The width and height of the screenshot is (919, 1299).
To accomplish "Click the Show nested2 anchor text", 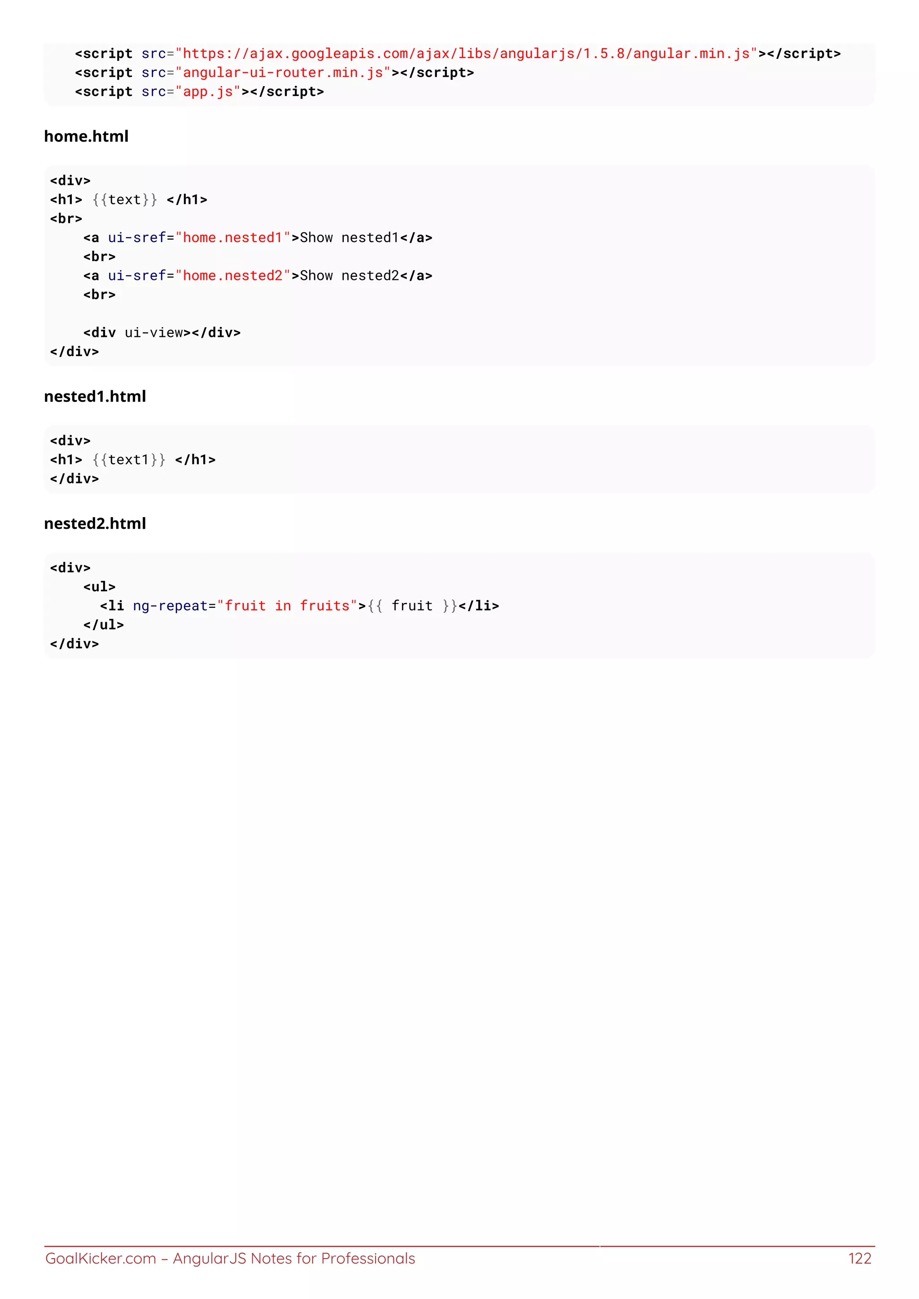I will coord(349,275).
